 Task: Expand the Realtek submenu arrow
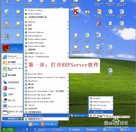point(68,22)
